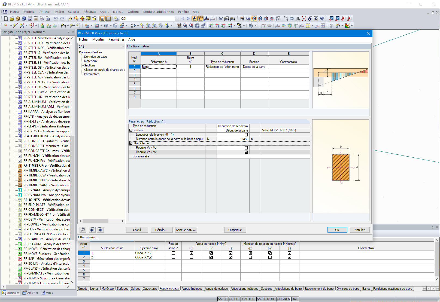This screenshot has width=440, height=302.
Task: Open dropdown arrow next to color scale icon
Action: tap(352, 26)
